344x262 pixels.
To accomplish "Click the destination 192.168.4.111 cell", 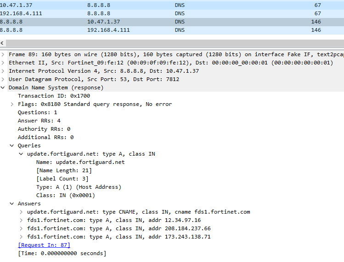I will (108, 30).
